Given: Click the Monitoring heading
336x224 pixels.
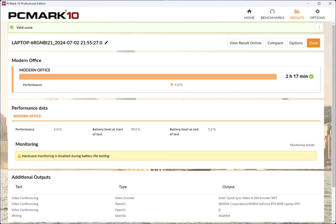Looking at the screenshot, I should click(x=27, y=144).
